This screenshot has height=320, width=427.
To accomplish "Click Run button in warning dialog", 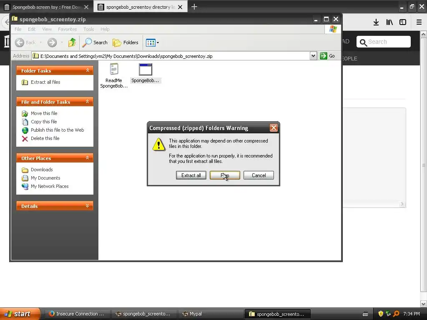I will [225, 175].
